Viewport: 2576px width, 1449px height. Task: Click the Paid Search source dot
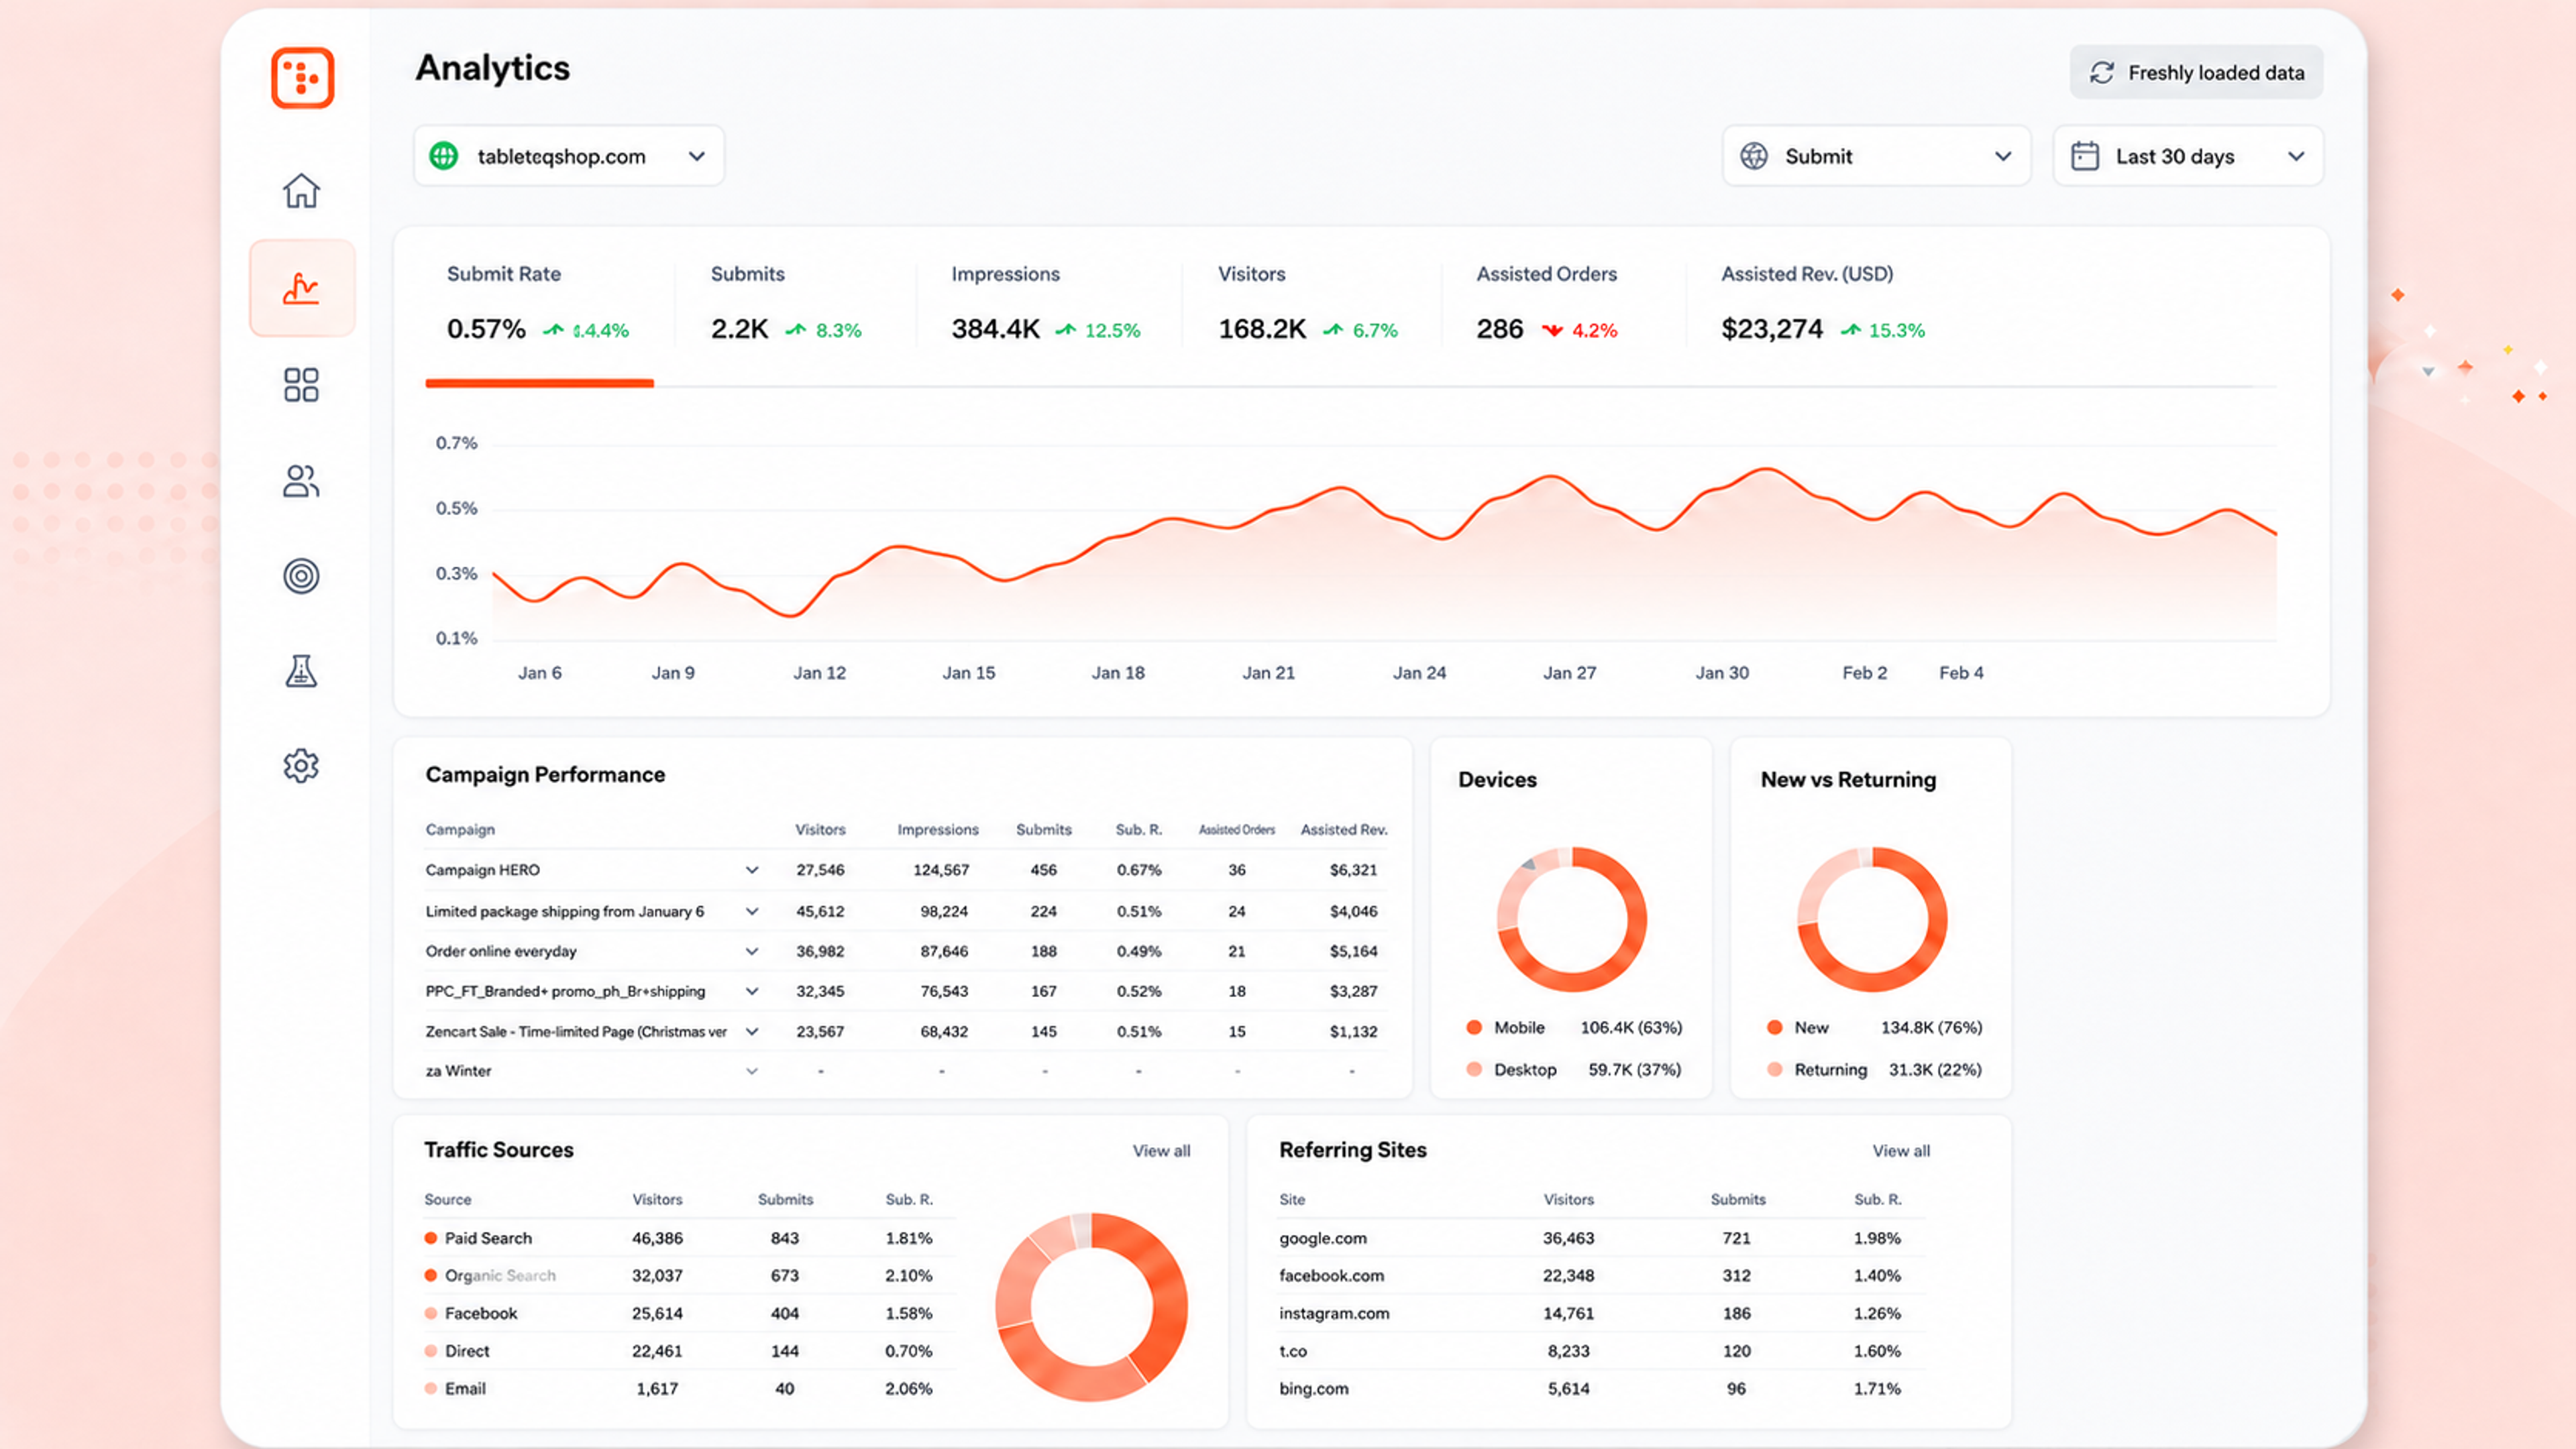431,1238
